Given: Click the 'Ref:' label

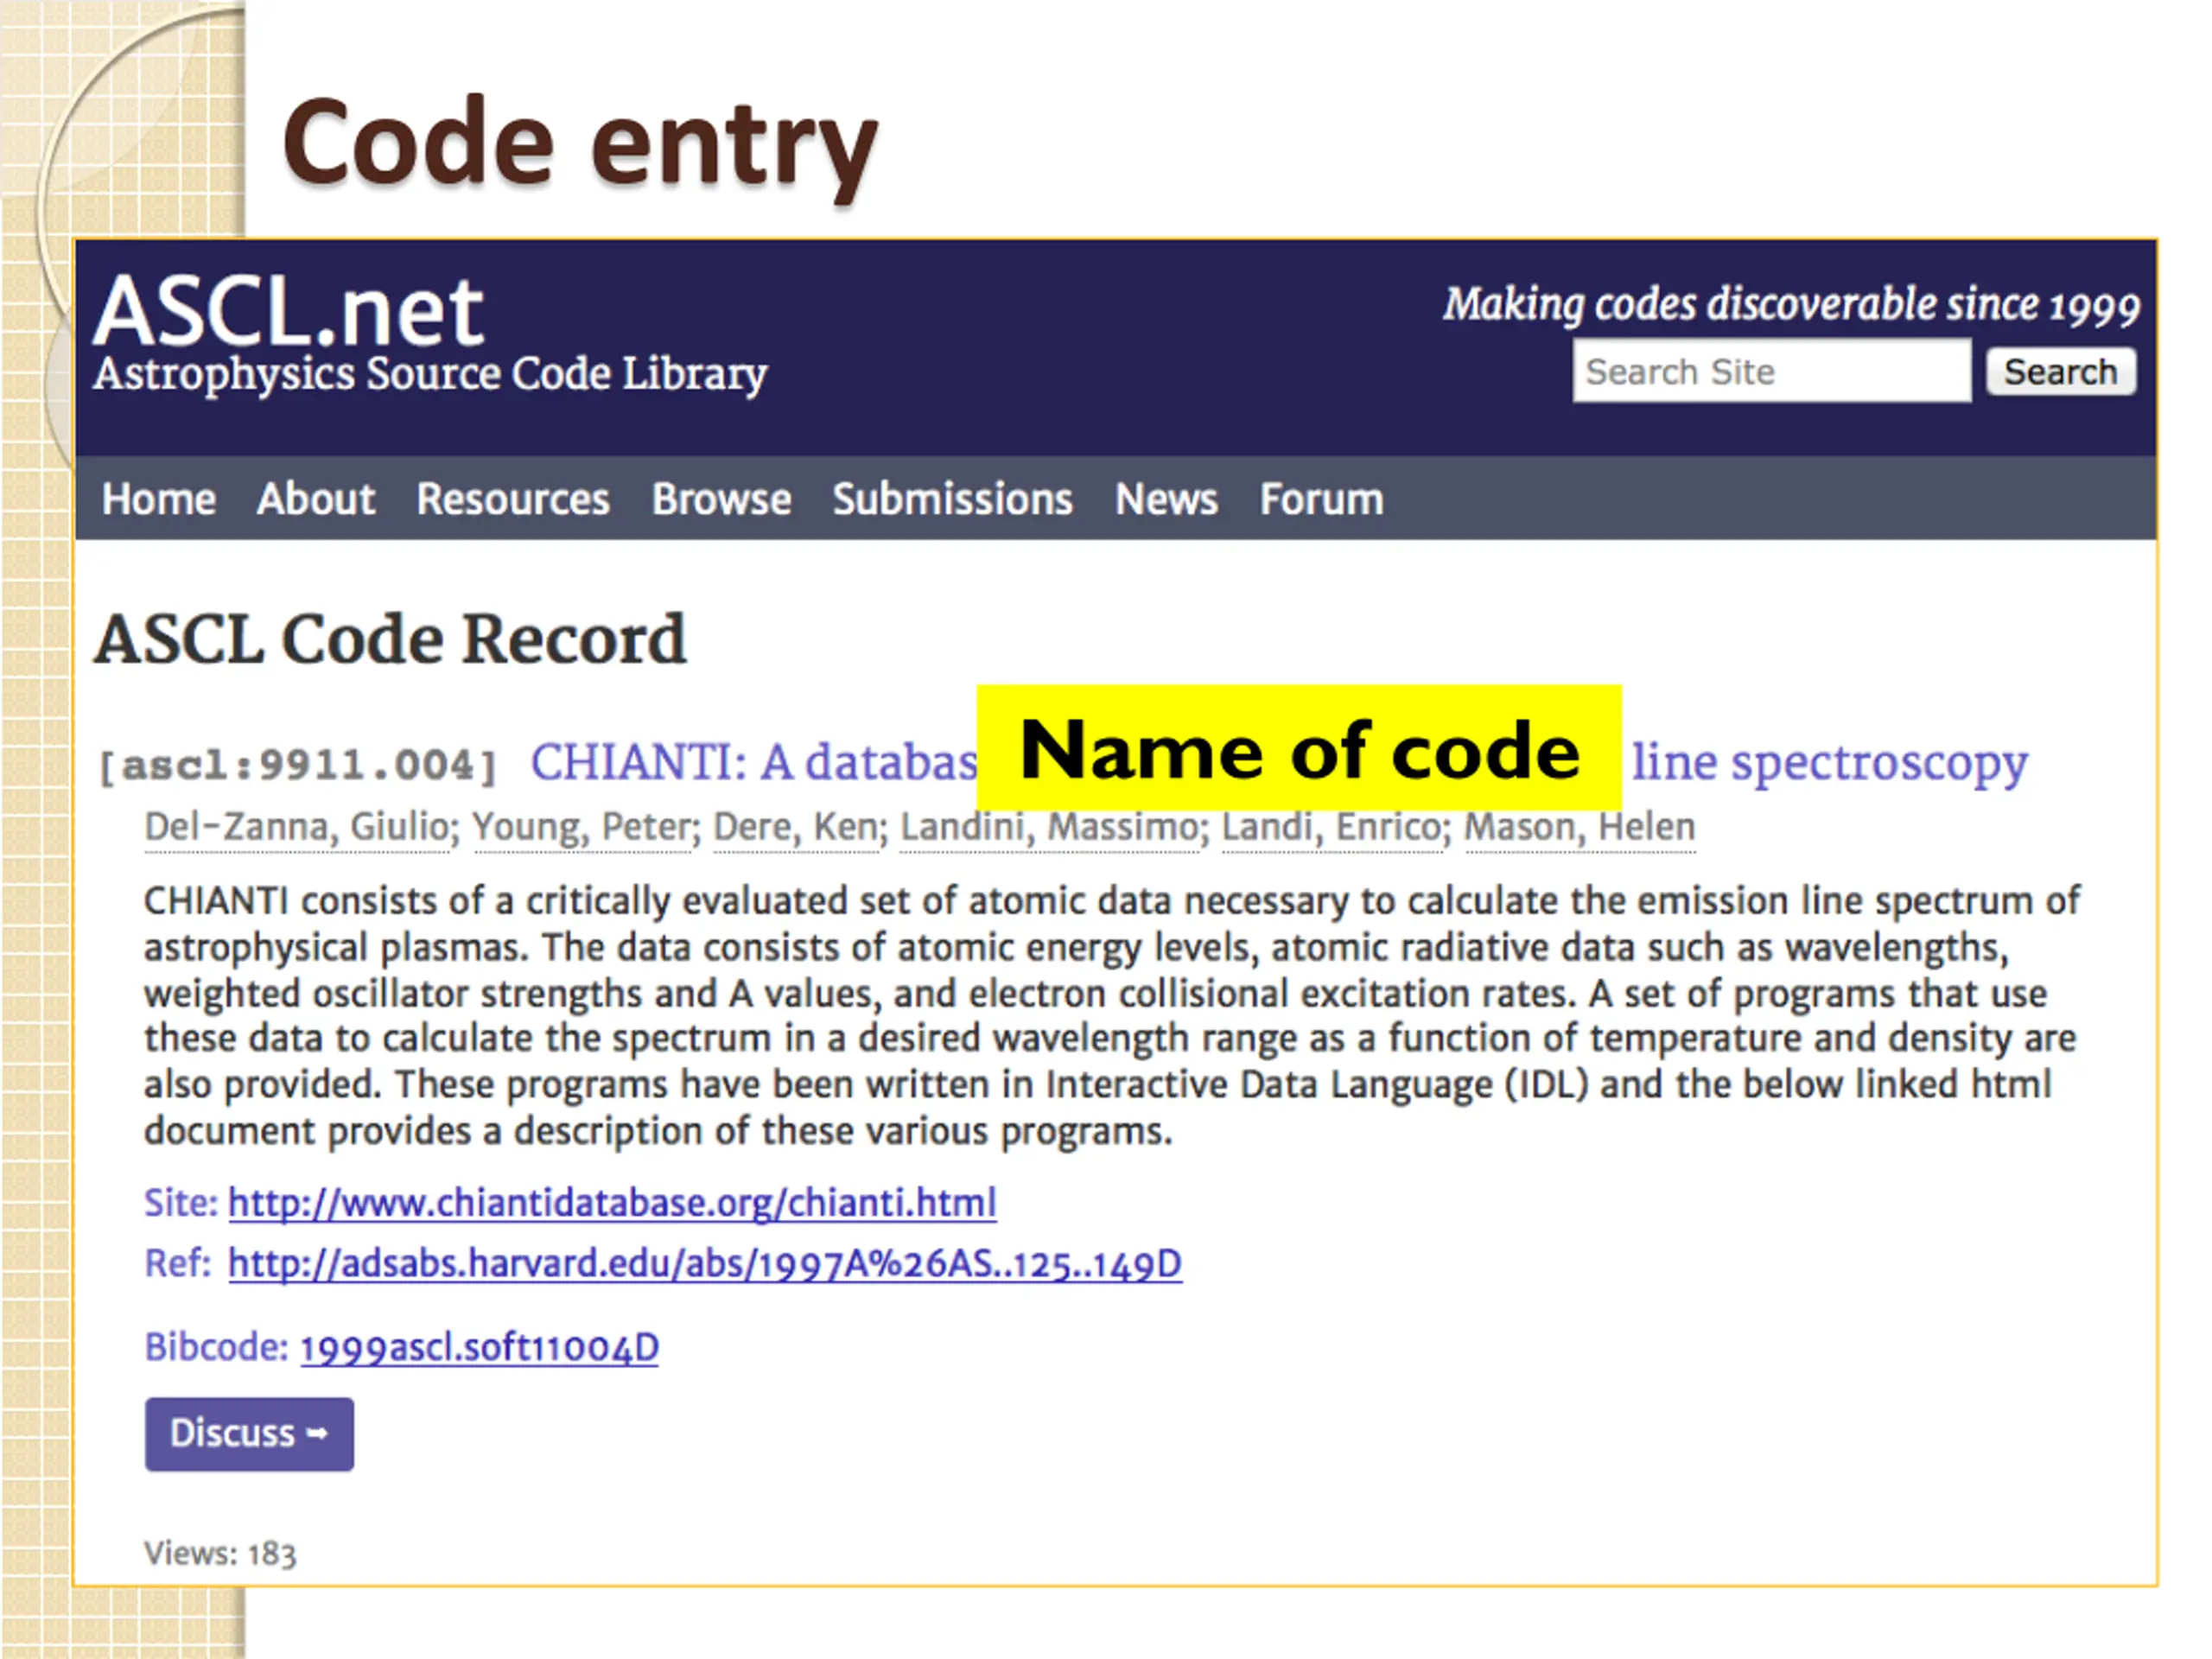Looking at the screenshot, I should [178, 1264].
